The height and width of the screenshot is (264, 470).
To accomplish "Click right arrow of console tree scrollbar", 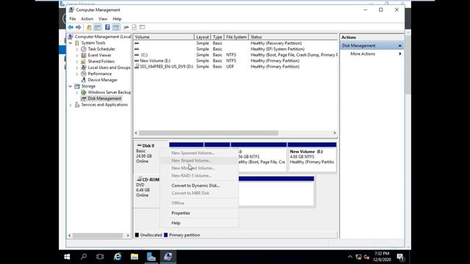I will (x=128, y=235).
